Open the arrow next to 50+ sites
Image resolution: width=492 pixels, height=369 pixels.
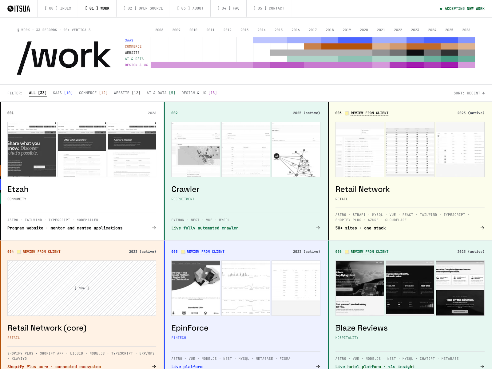tap(482, 228)
